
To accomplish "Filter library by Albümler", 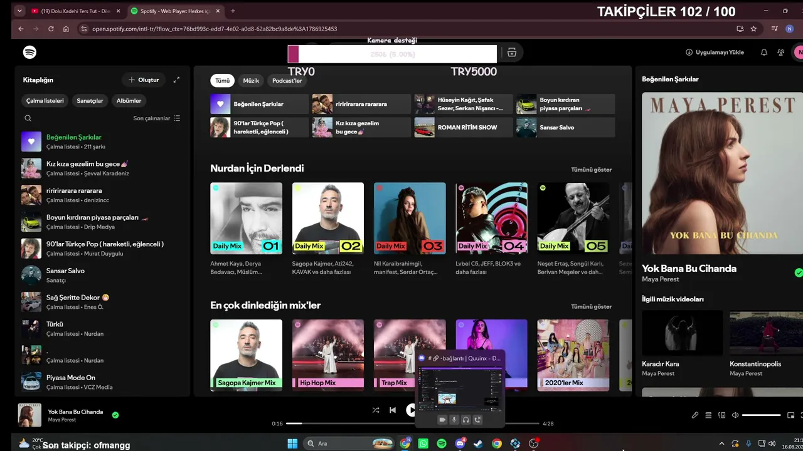I will tap(129, 101).
